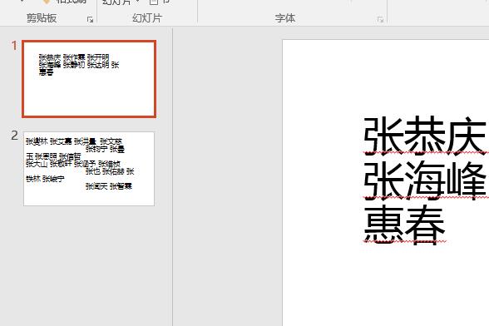Click the 剪贴板 group label
The height and width of the screenshot is (326, 489).
click(42, 18)
